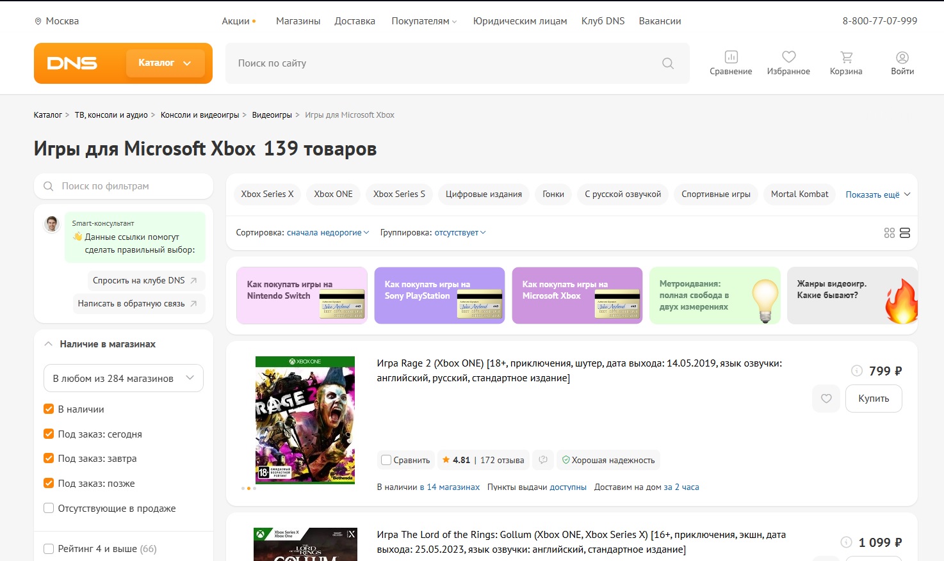Expand sorting dropdown сначала недорогие
This screenshot has height=561, width=944.
pyautogui.click(x=327, y=233)
